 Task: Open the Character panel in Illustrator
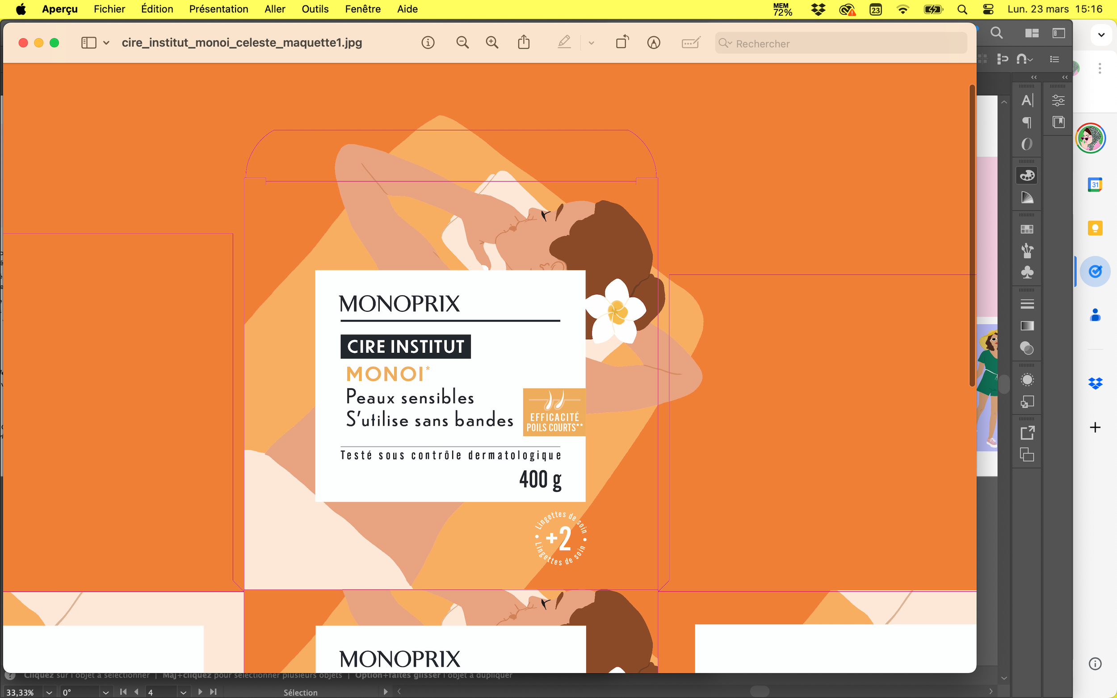pos(1027,100)
